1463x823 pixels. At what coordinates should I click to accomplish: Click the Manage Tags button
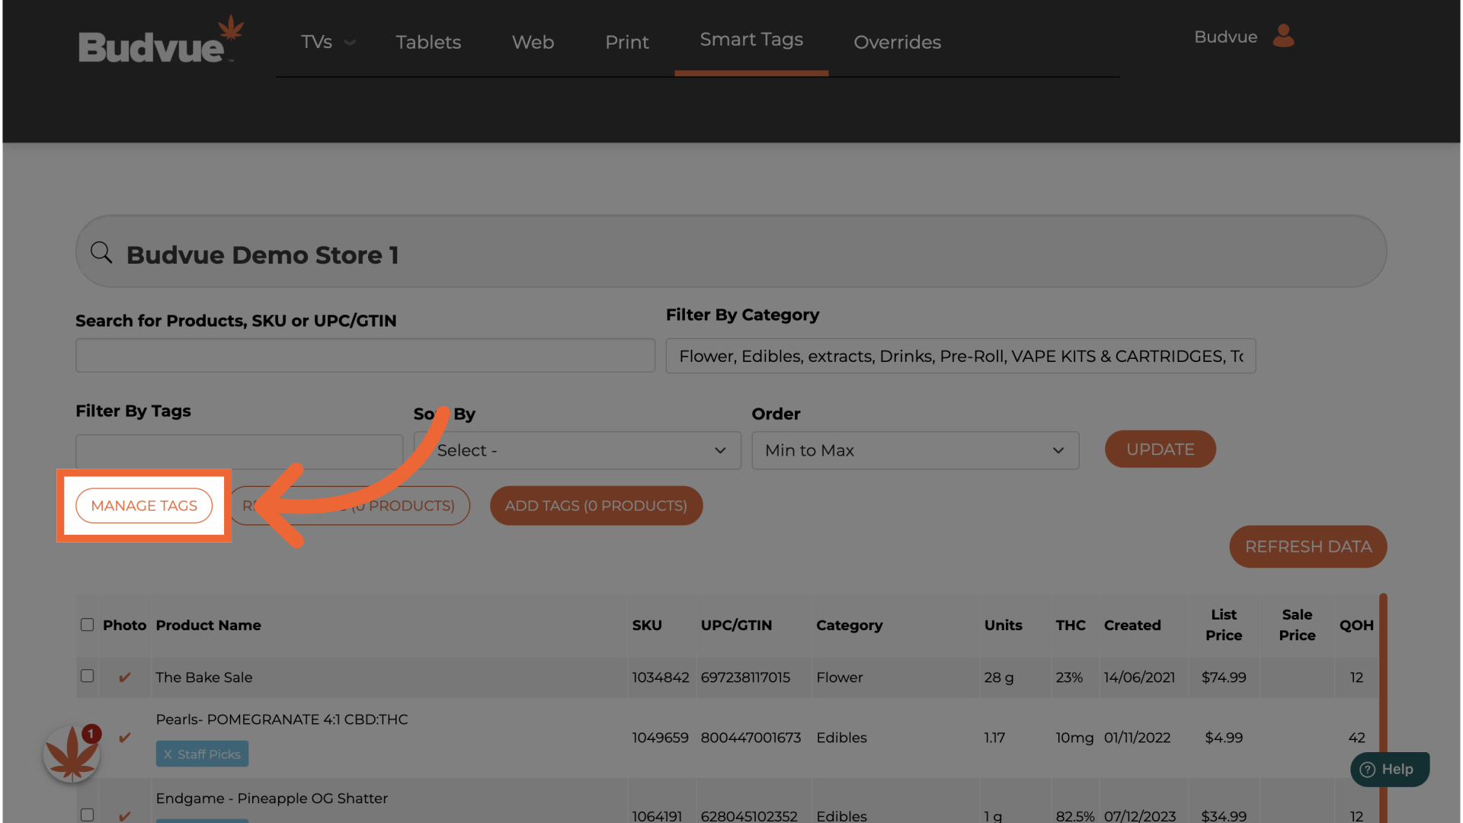pyautogui.click(x=144, y=506)
